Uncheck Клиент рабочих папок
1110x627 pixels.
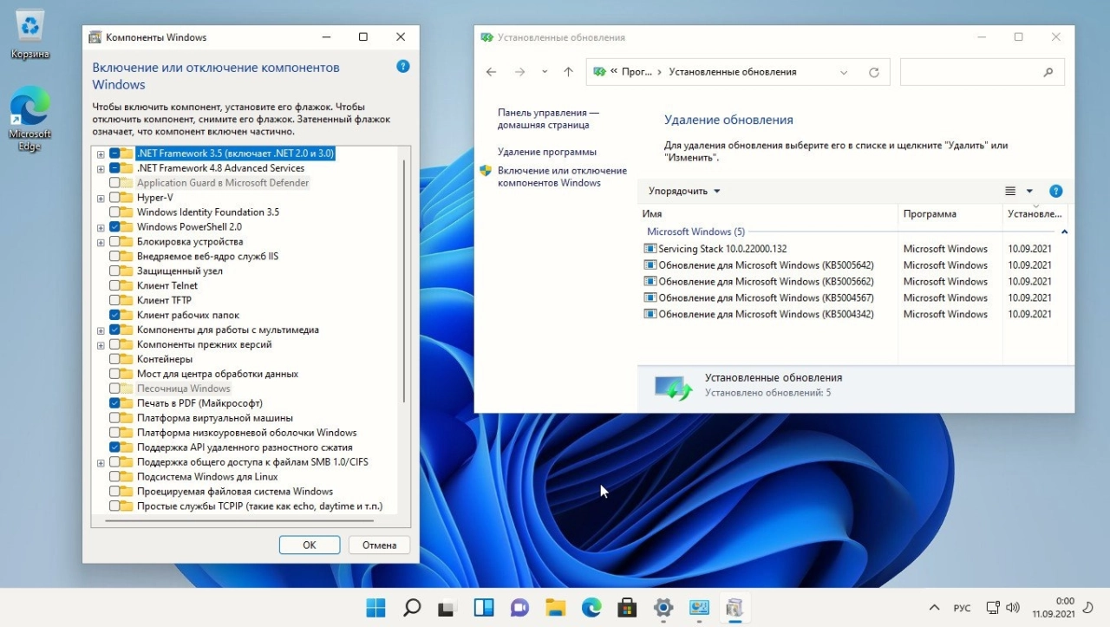[x=114, y=315]
